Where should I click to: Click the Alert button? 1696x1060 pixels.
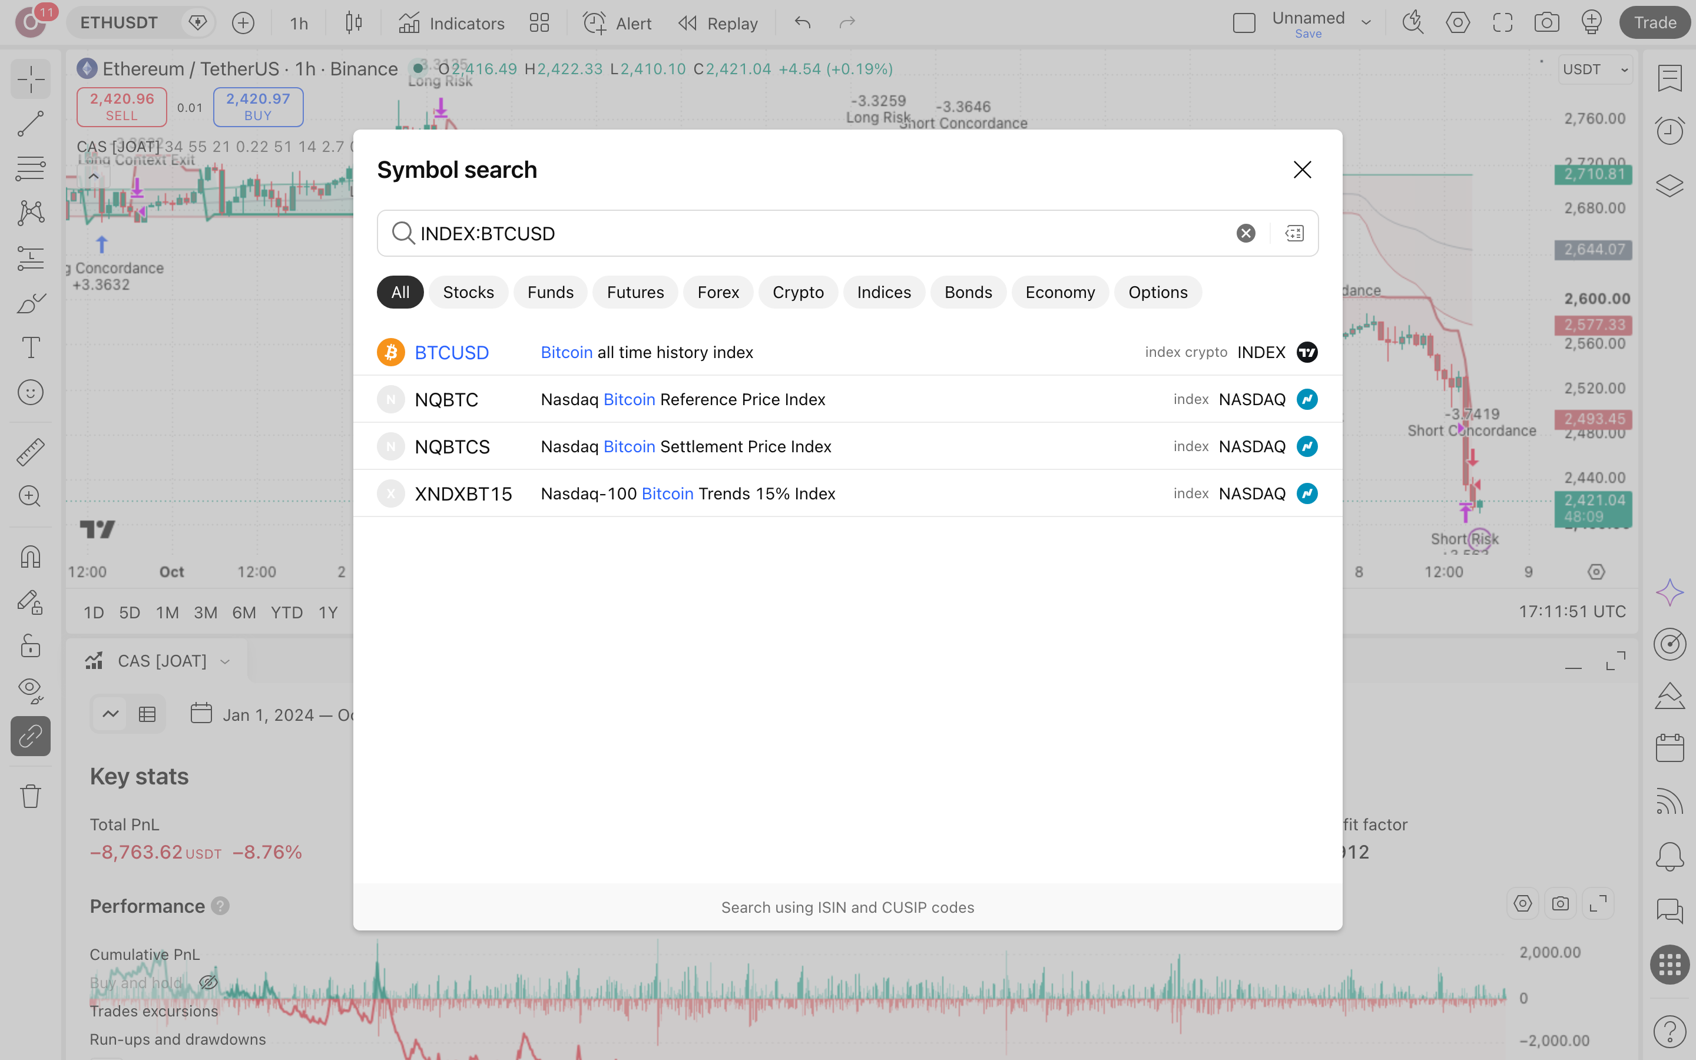[x=617, y=23]
